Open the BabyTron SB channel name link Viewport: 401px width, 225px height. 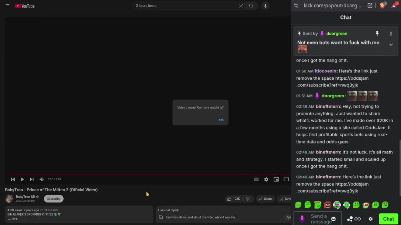coord(25,197)
